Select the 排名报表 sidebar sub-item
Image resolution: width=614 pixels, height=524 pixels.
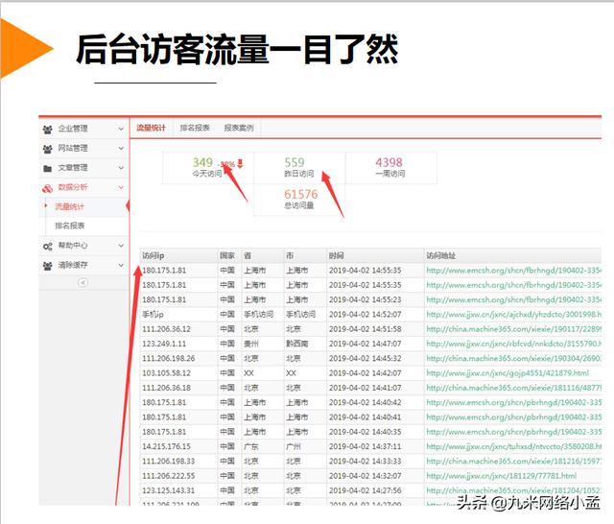(x=69, y=226)
